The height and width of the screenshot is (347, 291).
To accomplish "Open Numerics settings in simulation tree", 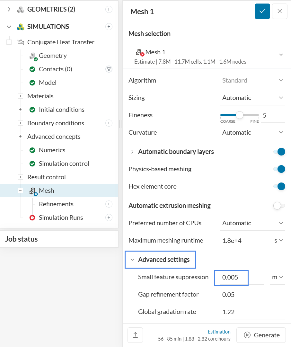I will coord(52,150).
